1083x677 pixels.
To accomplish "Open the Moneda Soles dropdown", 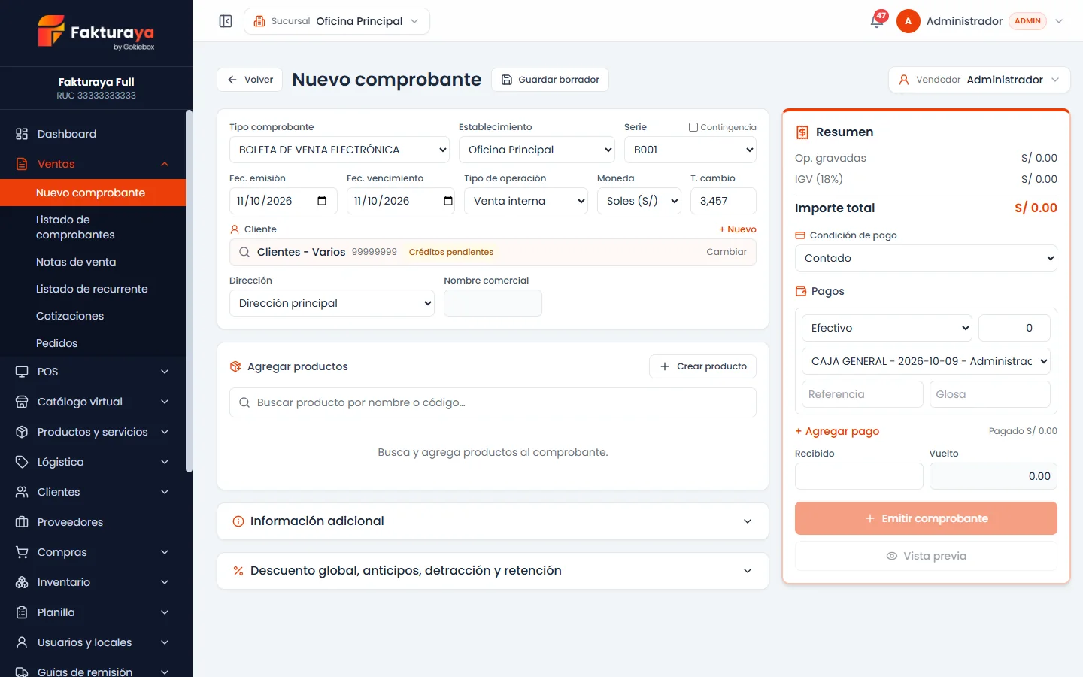I will pos(639,201).
